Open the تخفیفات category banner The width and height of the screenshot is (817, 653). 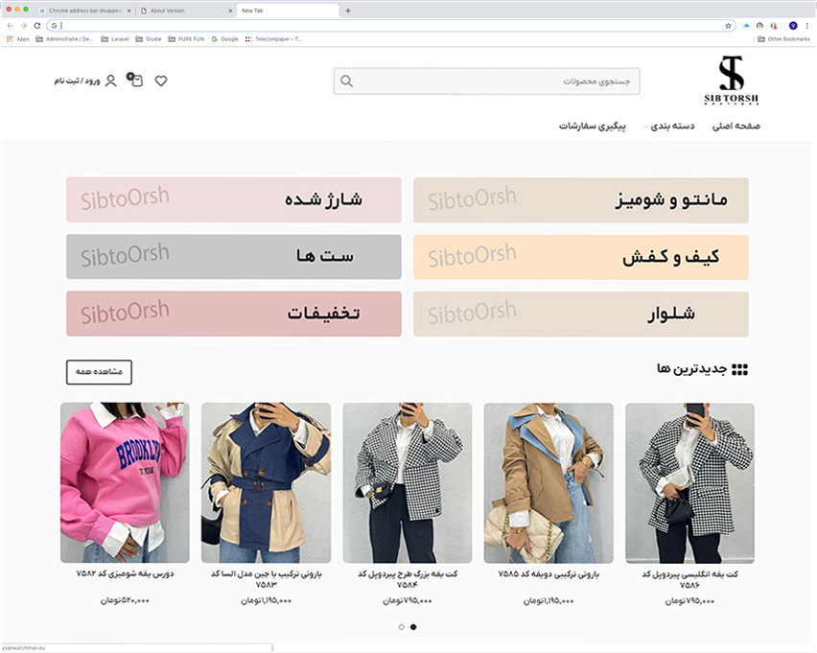click(234, 314)
